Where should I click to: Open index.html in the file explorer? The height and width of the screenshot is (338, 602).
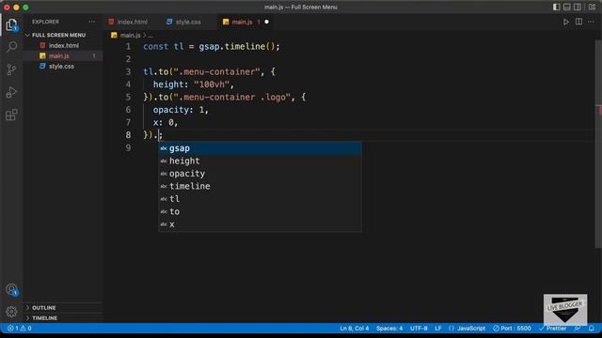coord(64,45)
